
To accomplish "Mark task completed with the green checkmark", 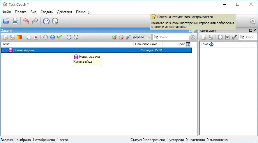I will click(59, 37).
